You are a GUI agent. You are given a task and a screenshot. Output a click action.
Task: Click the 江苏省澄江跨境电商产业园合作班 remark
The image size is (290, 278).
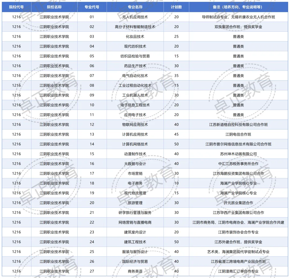[x=238, y=262]
